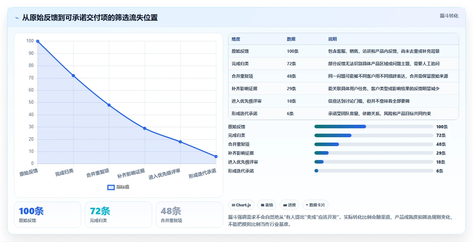Click the chart point for 补齐影响证据
Image resolution: width=473 pixels, height=242 pixels.
tap(145, 128)
